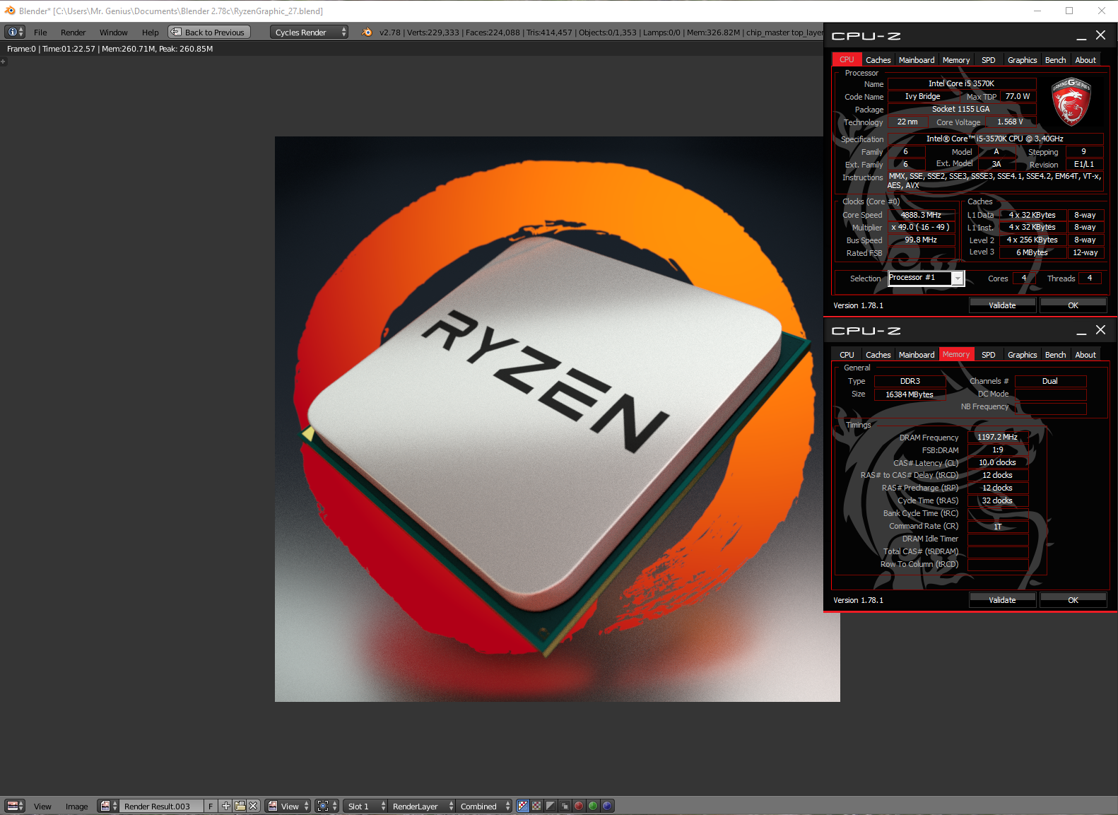Open Mainboard tab in lower CPU-Z window

[x=917, y=355]
